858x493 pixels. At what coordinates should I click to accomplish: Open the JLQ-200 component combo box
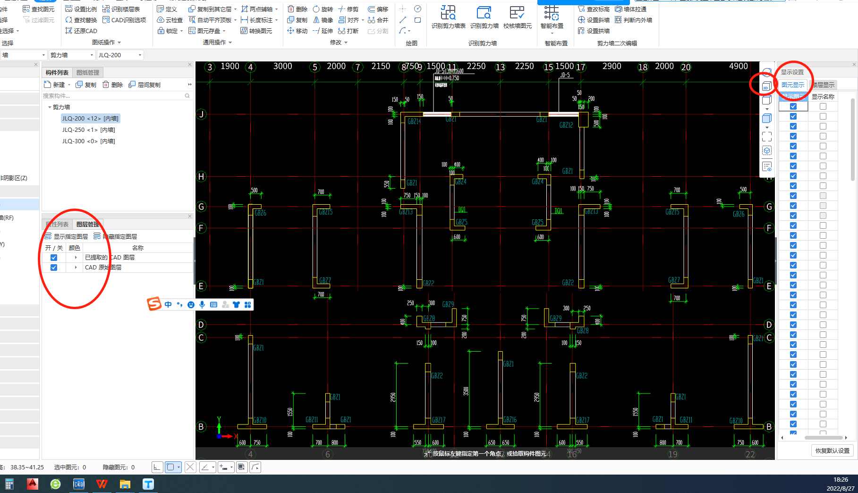point(120,55)
